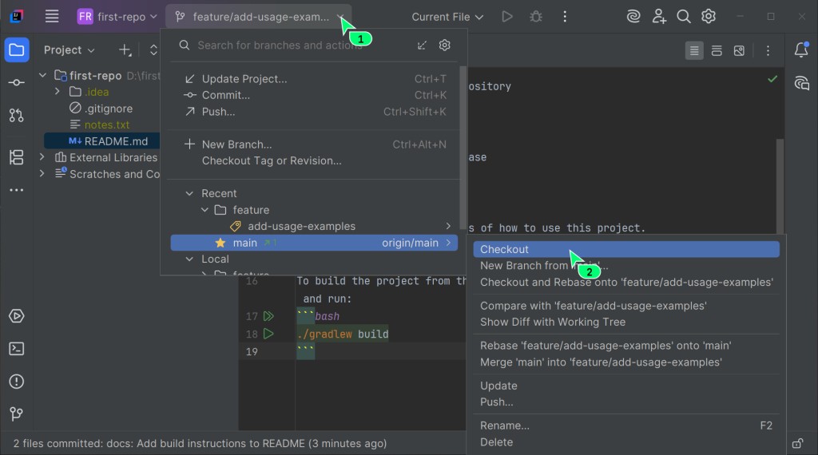Image resolution: width=818 pixels, height=455 pixels.
Task: Open the Terminal tool window
Action: click(x=17, y=349)
